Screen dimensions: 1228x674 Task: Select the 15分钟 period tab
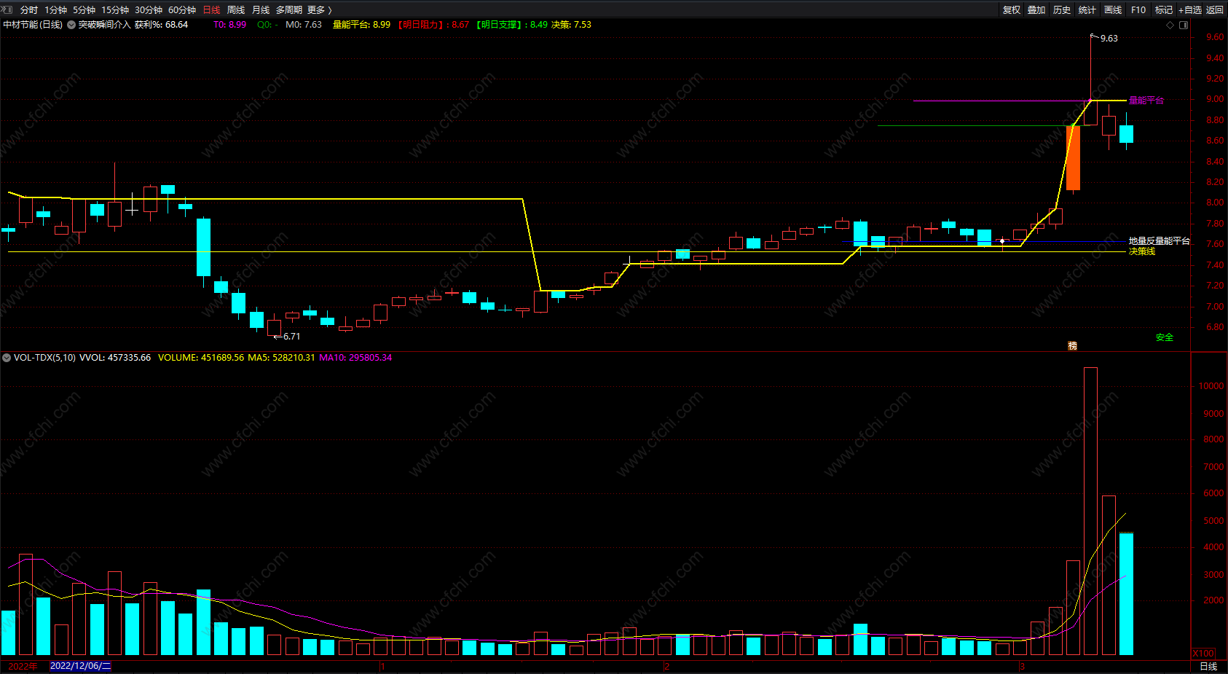pyautogui.click(x=115, y=9)
